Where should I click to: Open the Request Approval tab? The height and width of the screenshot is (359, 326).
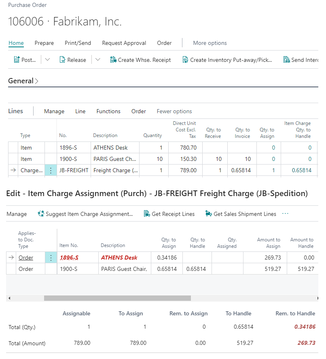coord(124,43)
